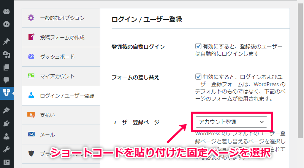Open the Plugins plug sidebar icon
Viewport: 304px width, 168px height.
[6, 123]
